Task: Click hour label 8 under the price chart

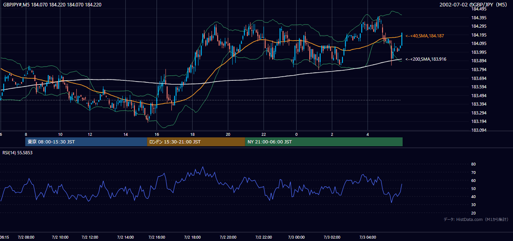Action: [x=26, y=134]
